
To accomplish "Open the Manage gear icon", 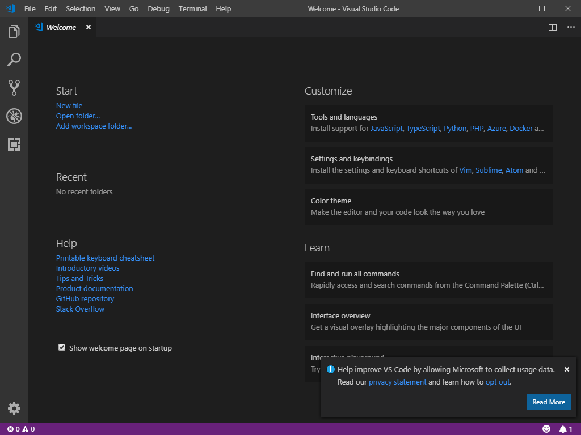I will click(14, 408).
